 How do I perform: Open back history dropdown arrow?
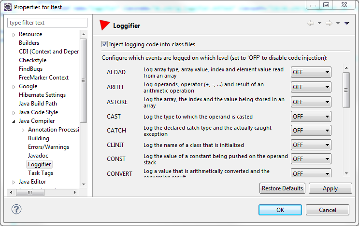tap(319, 23)
